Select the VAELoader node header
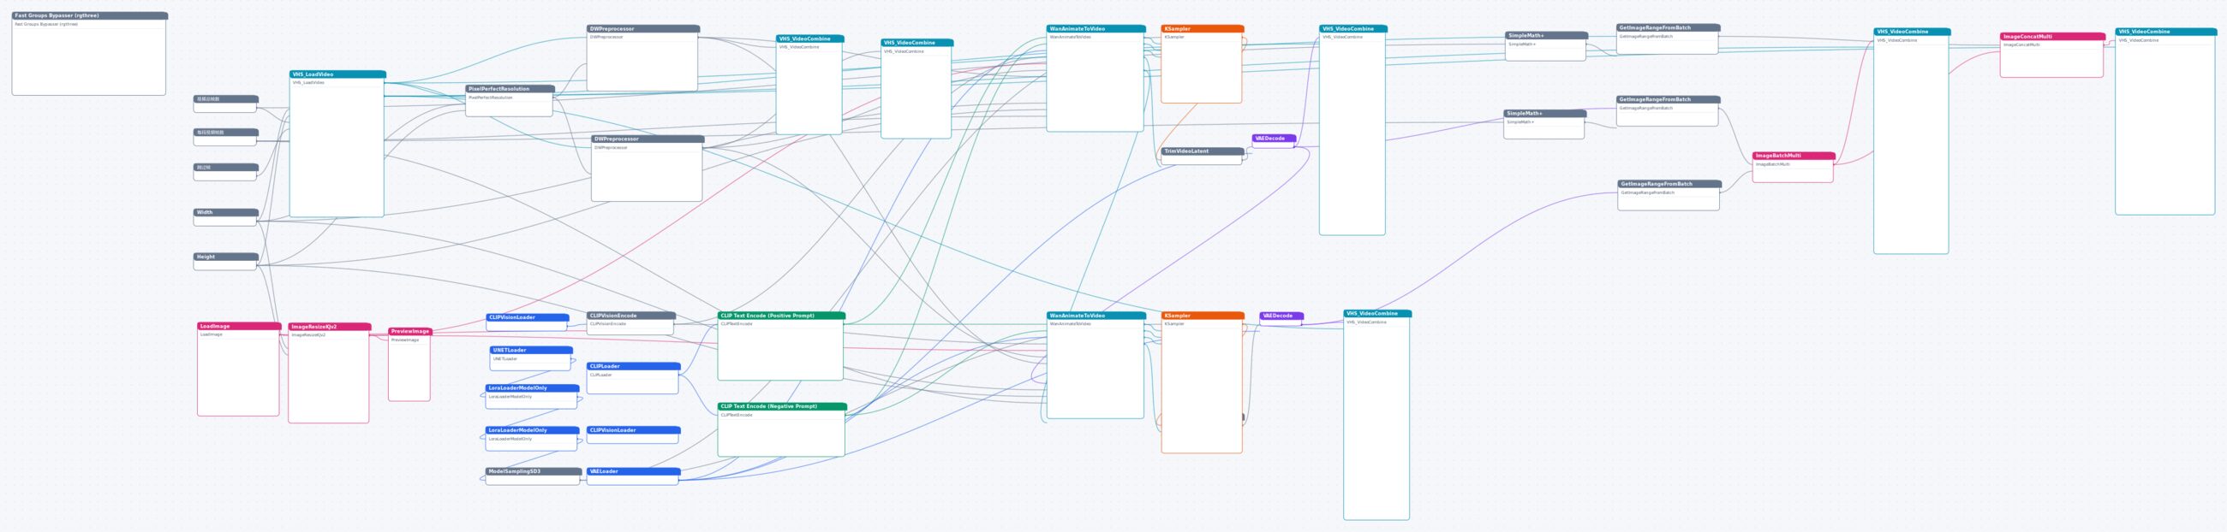The image size is (2227, 532). pyautogui.click(x=633, y=471)
